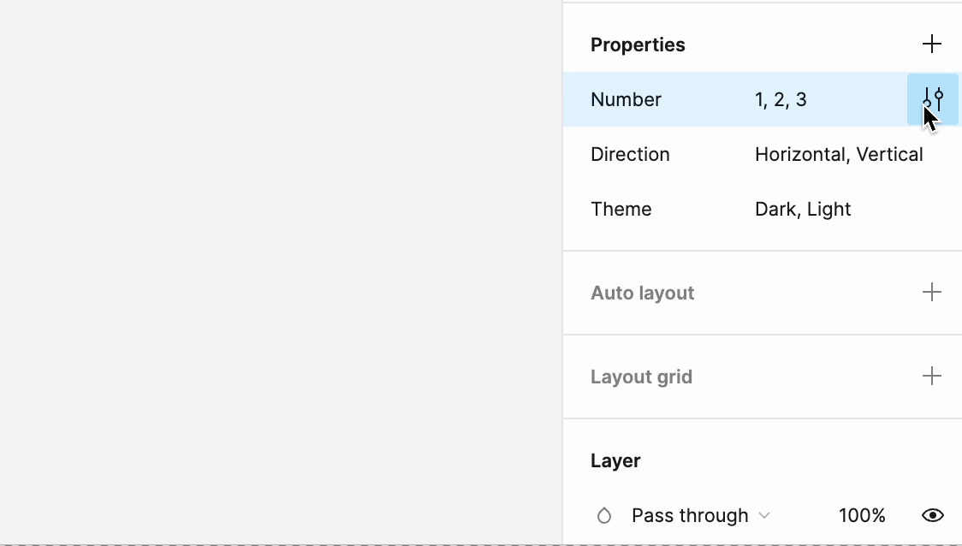Screen dimensions: 962x546
Task: Select the Direction property label
Action: (x=630, y=154)
